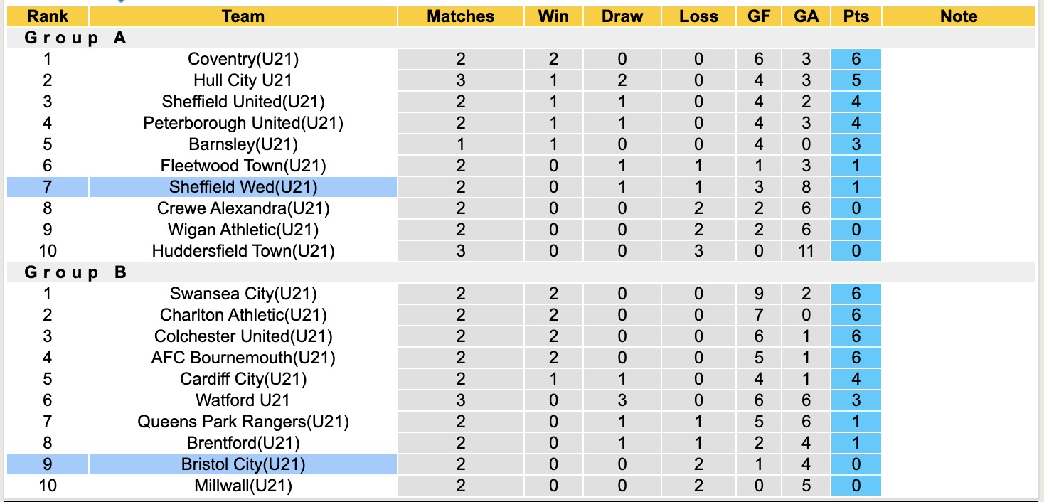
Task: Open the Coventry(U21) team link
Action: pyautogui.click(x=243, y=59)
